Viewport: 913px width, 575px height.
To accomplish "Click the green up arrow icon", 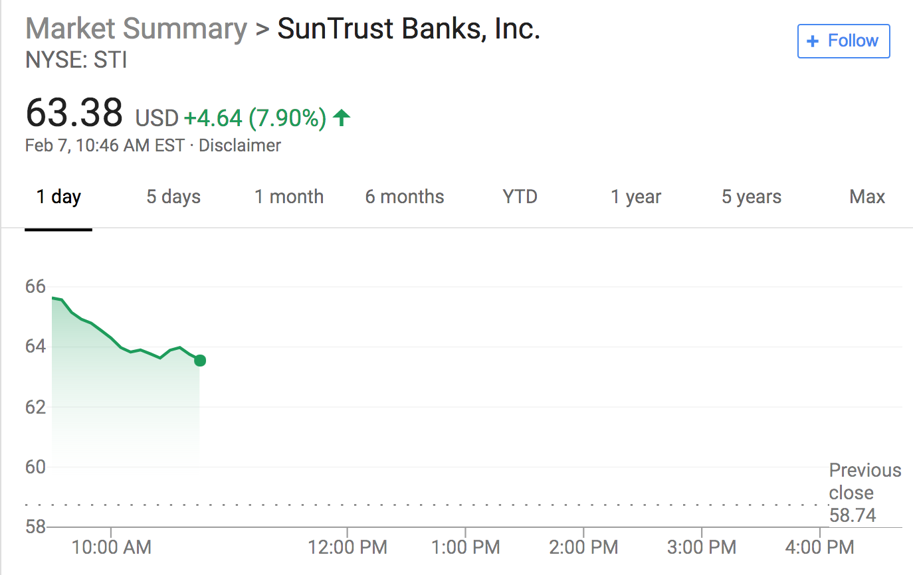I will pyautogui.click(x=342, y=118).
